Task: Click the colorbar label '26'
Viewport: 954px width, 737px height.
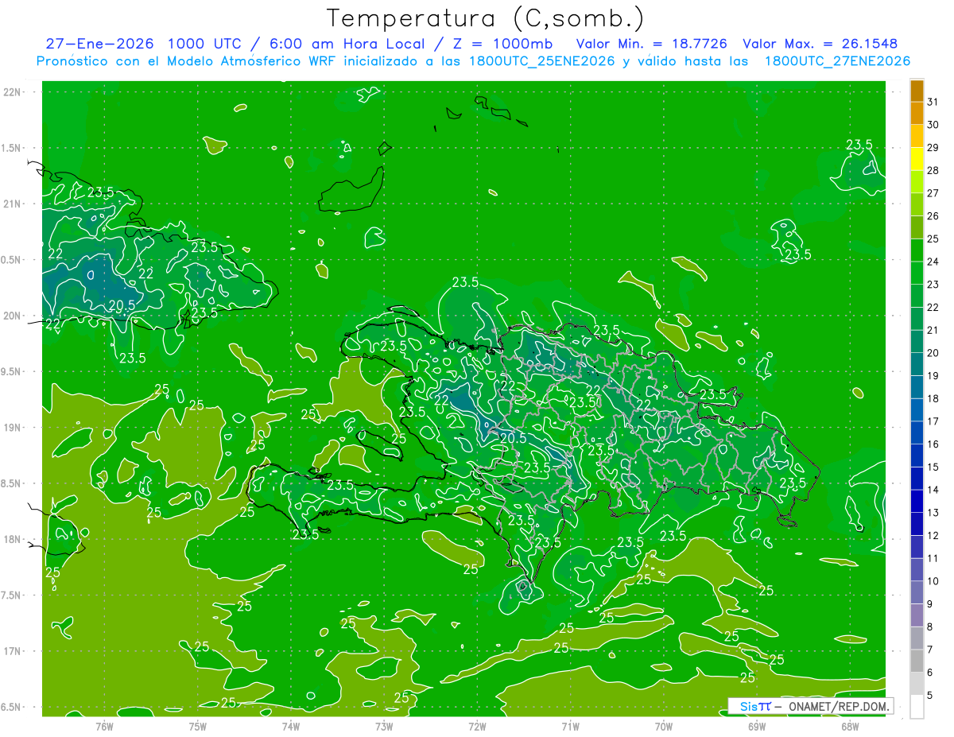Action: pyautogui.click(x=933, y=216)
